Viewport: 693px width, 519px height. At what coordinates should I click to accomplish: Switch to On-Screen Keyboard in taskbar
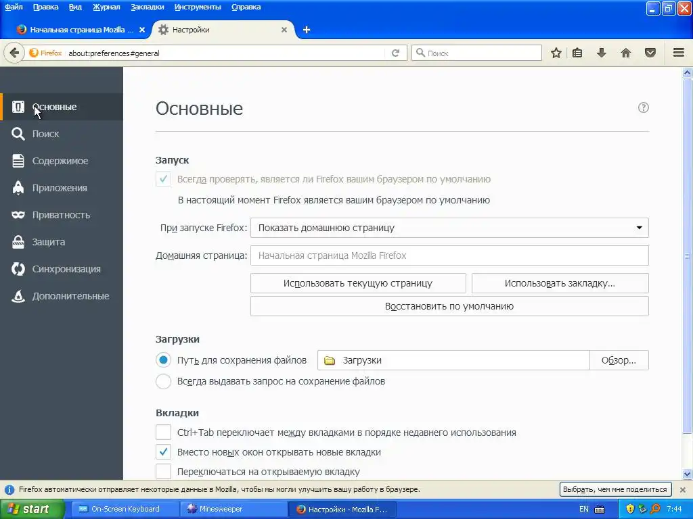pyautogui.click(x=125, y=510)
